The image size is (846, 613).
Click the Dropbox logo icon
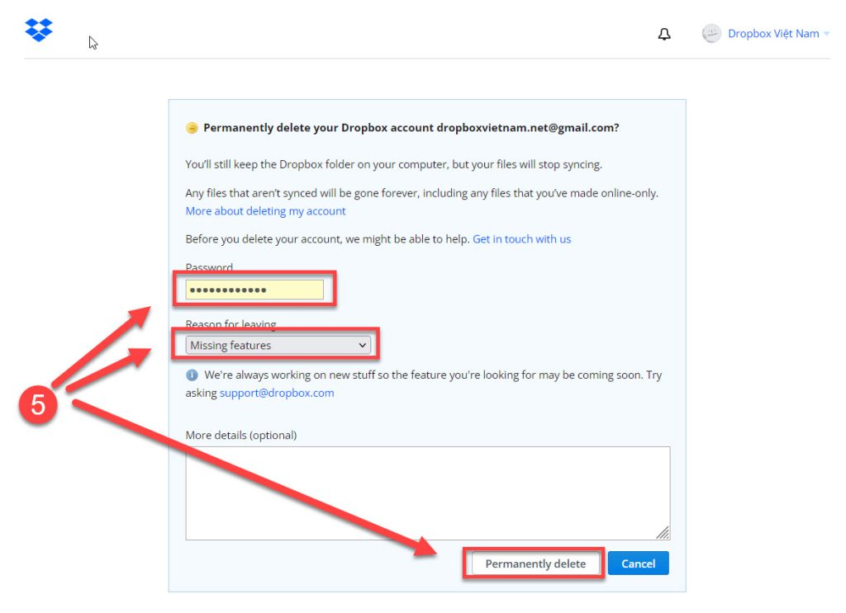click(39, 30)
